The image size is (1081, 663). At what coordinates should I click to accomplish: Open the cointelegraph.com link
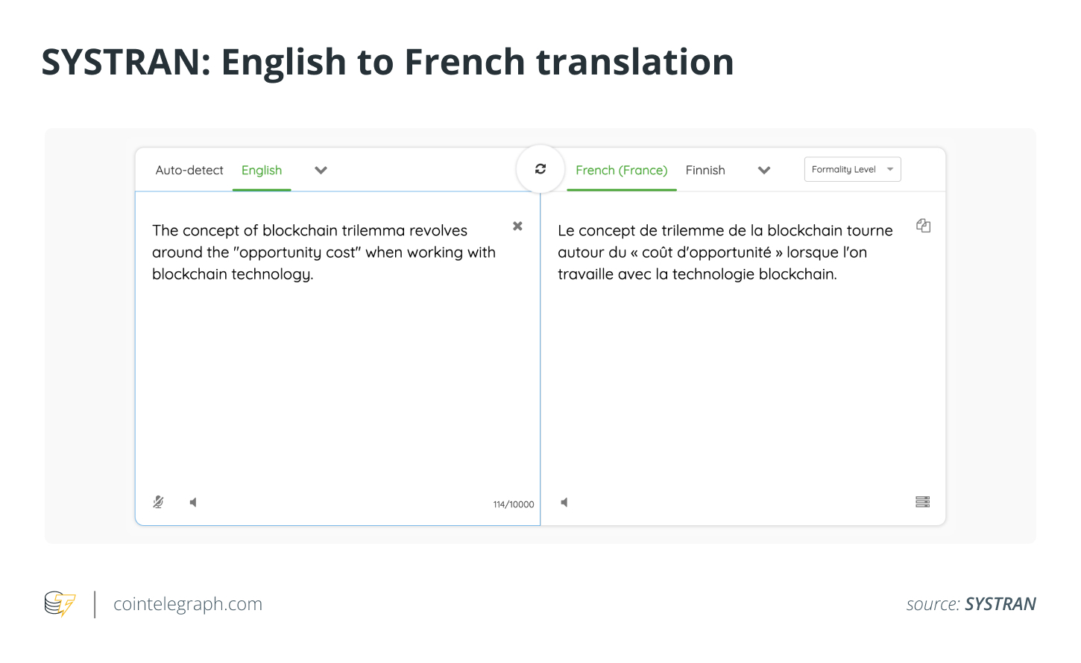[x=188, y=604]
